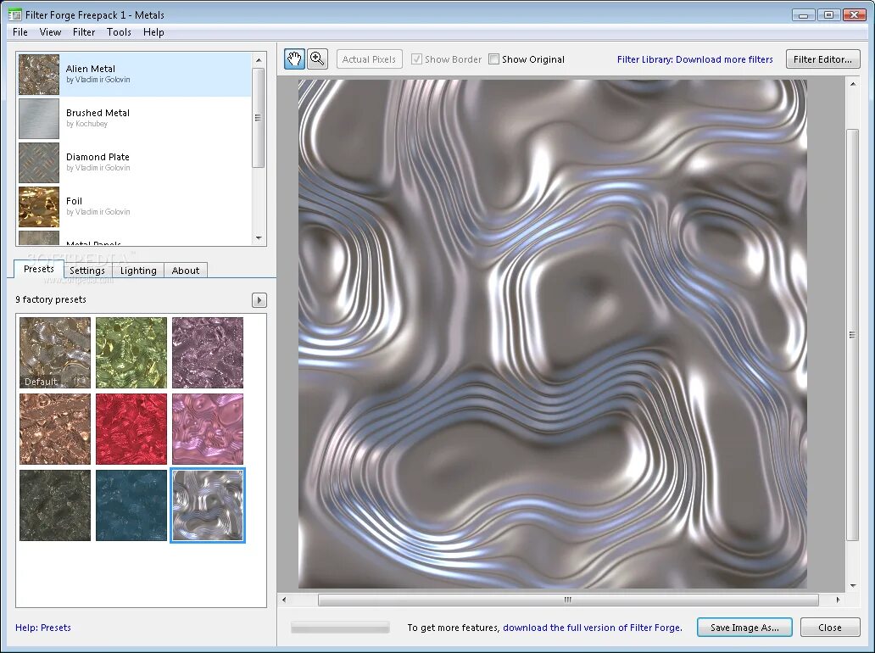The width and height of the screenshot is (875, 653).
Task: Select the Foil filter
Action: click(134, 207)
